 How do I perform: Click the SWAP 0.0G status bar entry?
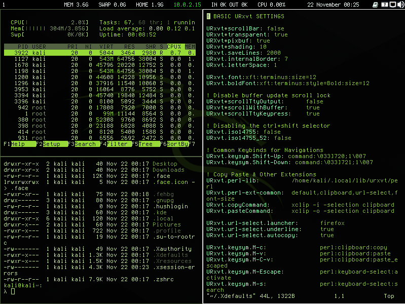pyautogui.click(x=112, y=5)
